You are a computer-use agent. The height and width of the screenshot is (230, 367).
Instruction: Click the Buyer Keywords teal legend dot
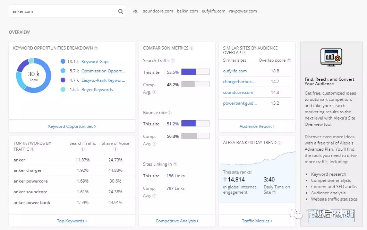[63, 89]
